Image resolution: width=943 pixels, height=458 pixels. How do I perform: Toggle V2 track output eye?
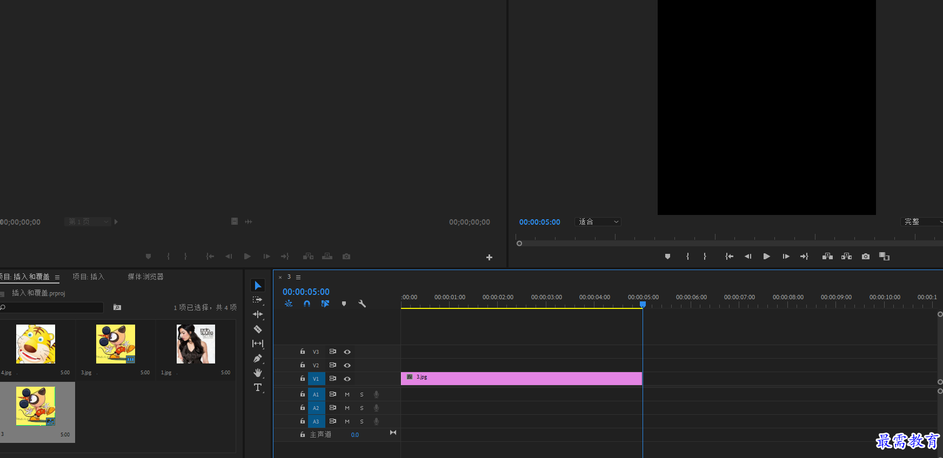click(x=347, y=365)
